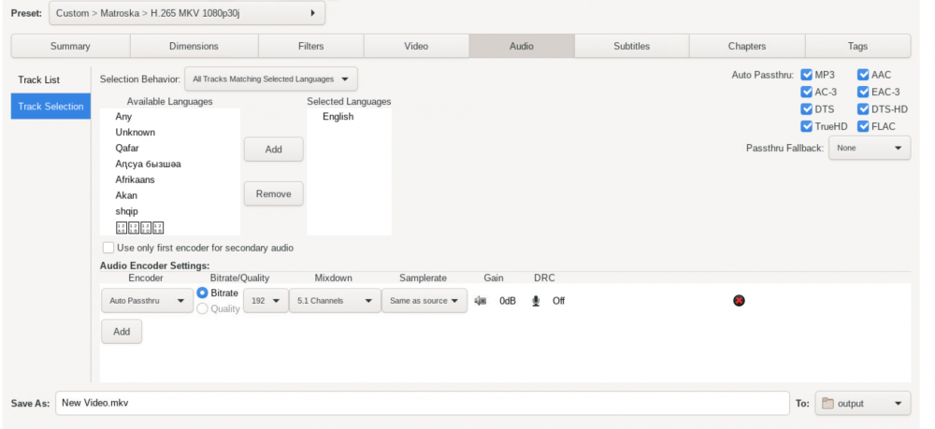Switch to the Filters tab
The width and height of the screenshot is (935, 429).
310,46
